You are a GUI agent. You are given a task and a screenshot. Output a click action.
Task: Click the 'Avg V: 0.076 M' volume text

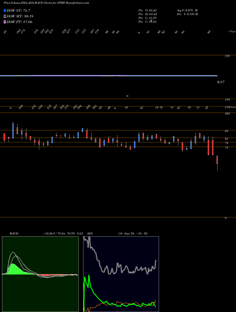(x=187, y=10)
